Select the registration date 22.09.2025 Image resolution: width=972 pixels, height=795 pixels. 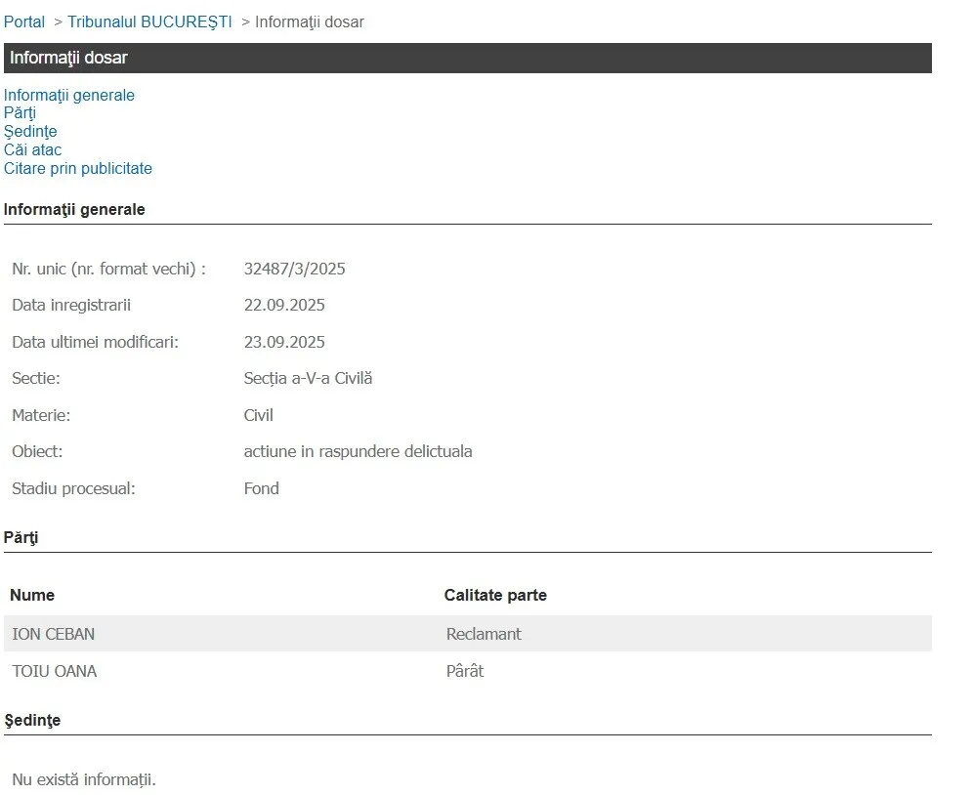tap(284, 305)
